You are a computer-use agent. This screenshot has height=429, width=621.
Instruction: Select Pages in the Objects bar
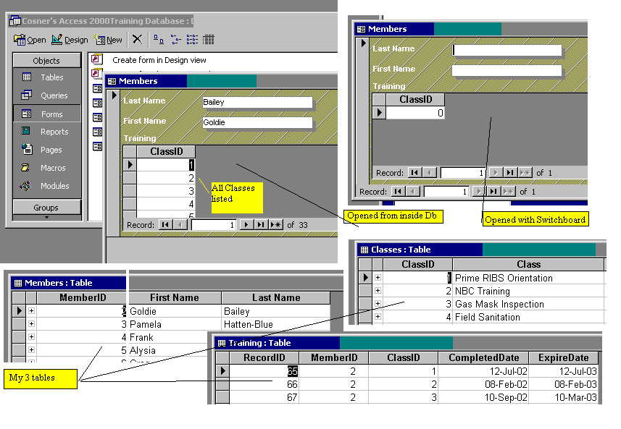click(x=46, y=150)
